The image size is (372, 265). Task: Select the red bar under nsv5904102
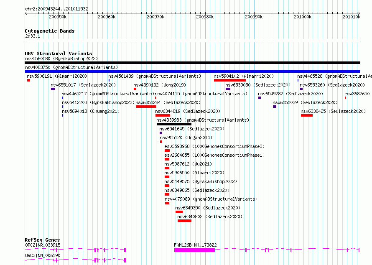point(229,80)
